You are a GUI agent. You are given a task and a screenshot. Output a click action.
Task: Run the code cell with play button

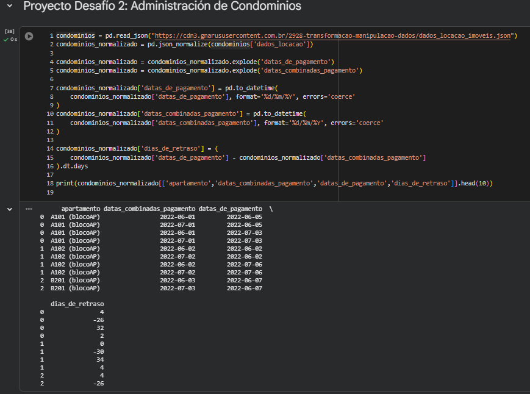coord(29,36)
